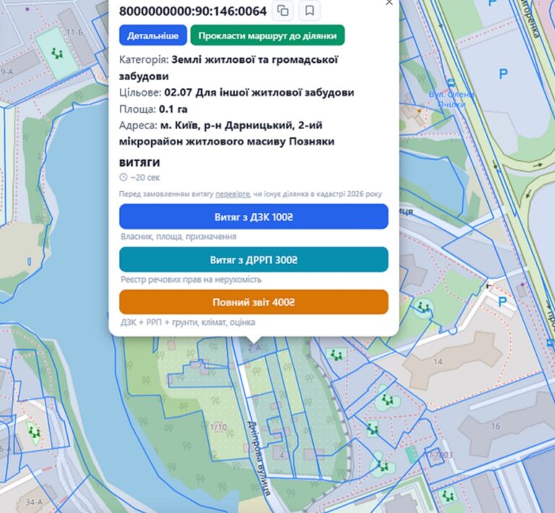555x513 pixels.
Task: Order Витяг з ДЗК 100₴
Action: (254, 216)
